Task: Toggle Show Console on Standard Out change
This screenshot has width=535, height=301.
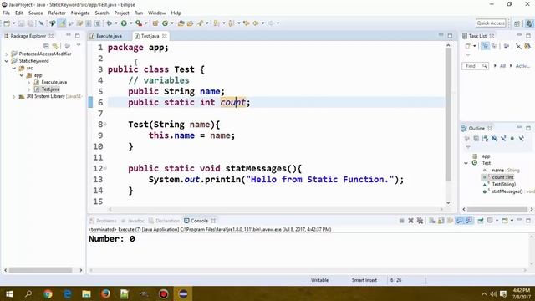Action: (x=459, y=221)
